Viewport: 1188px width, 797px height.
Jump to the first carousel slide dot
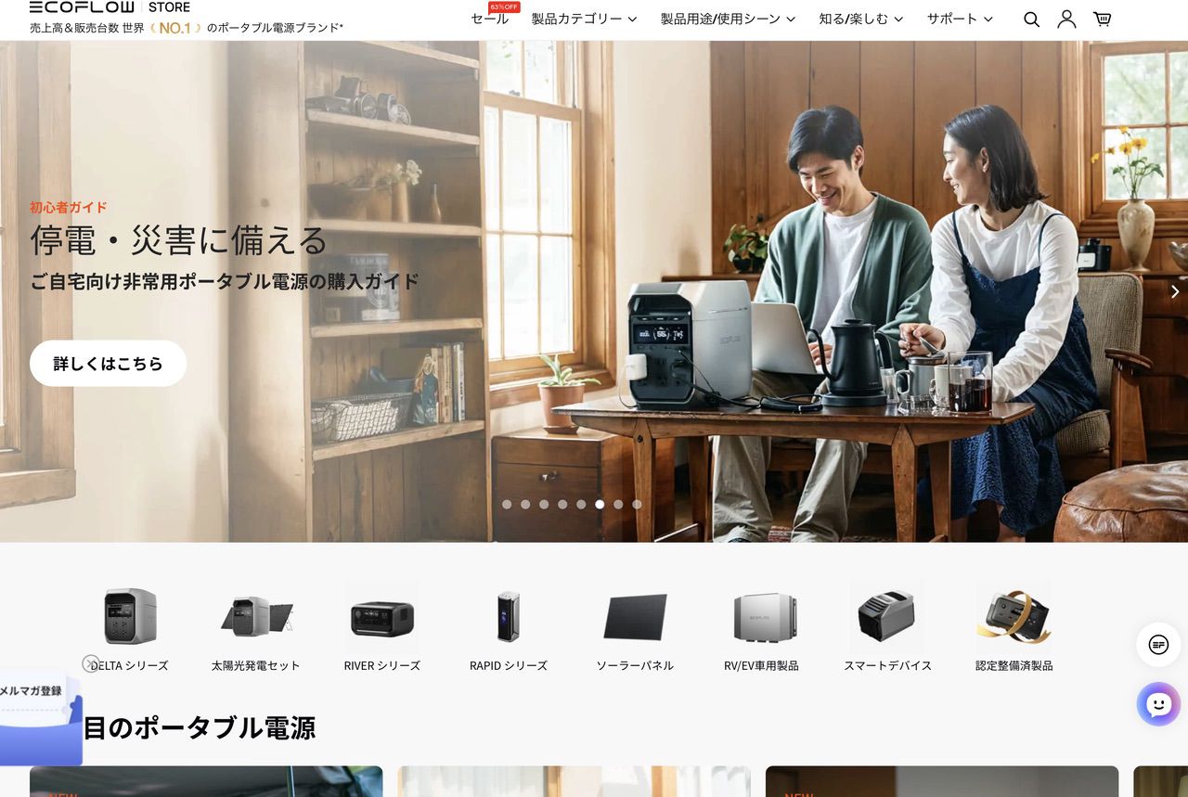pyautogui.click(x=507, y=505)
